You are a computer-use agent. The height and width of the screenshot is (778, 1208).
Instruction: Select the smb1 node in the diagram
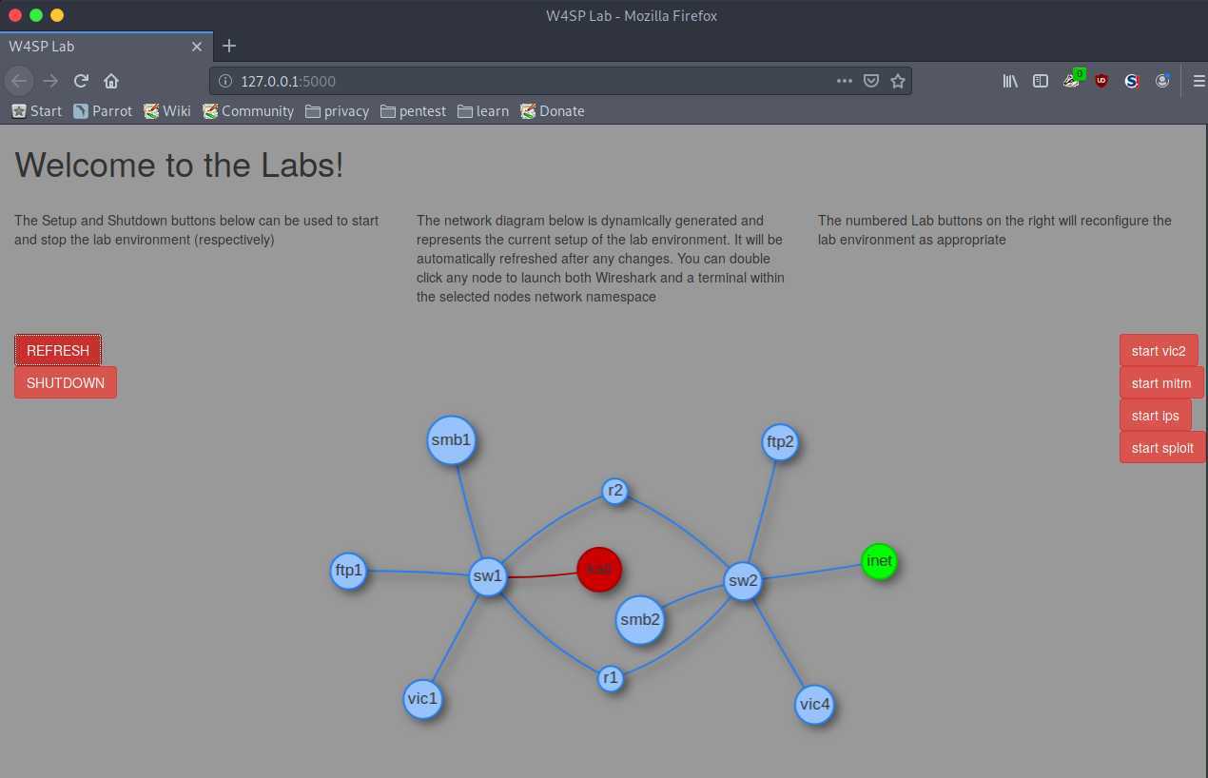(x=451, y=440)
